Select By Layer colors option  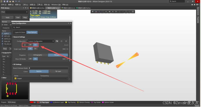point(58,71)
